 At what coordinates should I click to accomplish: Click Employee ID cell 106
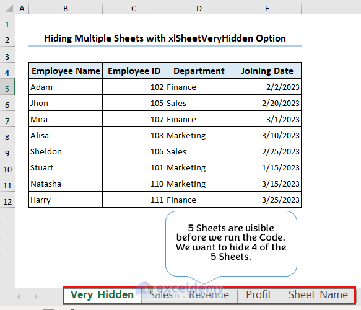[134, 151]
